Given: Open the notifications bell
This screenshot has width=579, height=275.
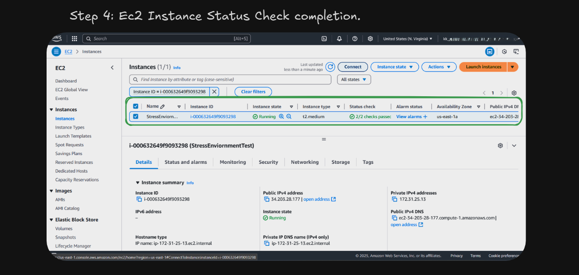Looking at the screenshot, I should (x=339, y=39).
